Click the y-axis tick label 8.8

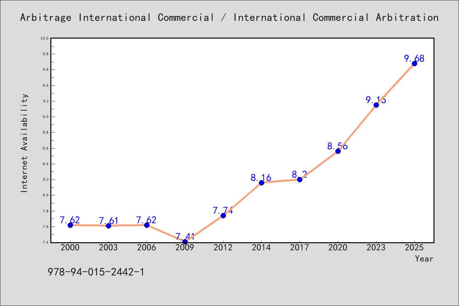(46, 132)
